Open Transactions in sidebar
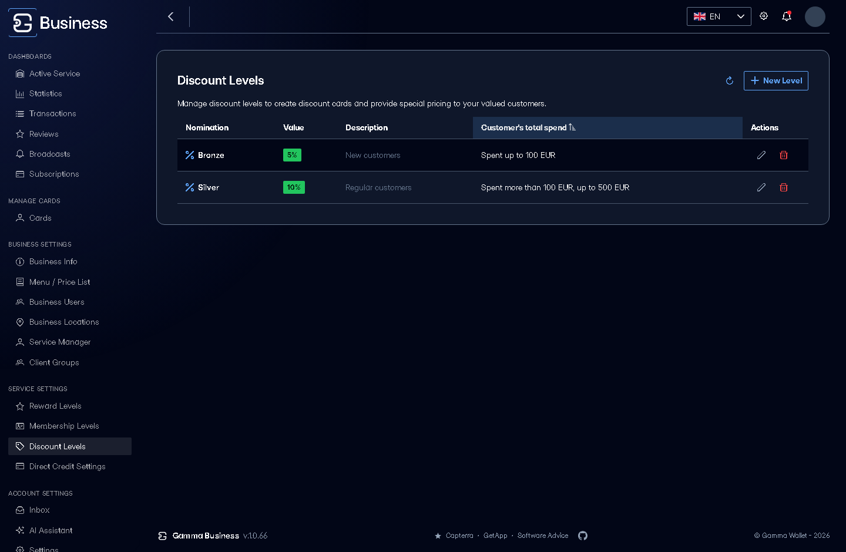846x552 pixels. (70, 113)
